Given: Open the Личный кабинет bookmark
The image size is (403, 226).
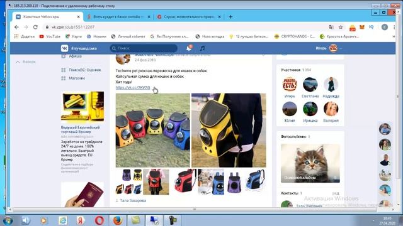Looking at the screenshot, I should pyautogui.click(x=128, y=36).
